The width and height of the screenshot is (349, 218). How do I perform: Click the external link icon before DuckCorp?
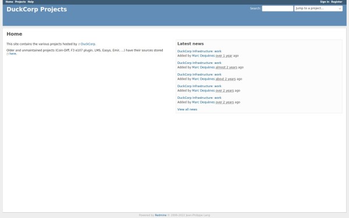79,44
